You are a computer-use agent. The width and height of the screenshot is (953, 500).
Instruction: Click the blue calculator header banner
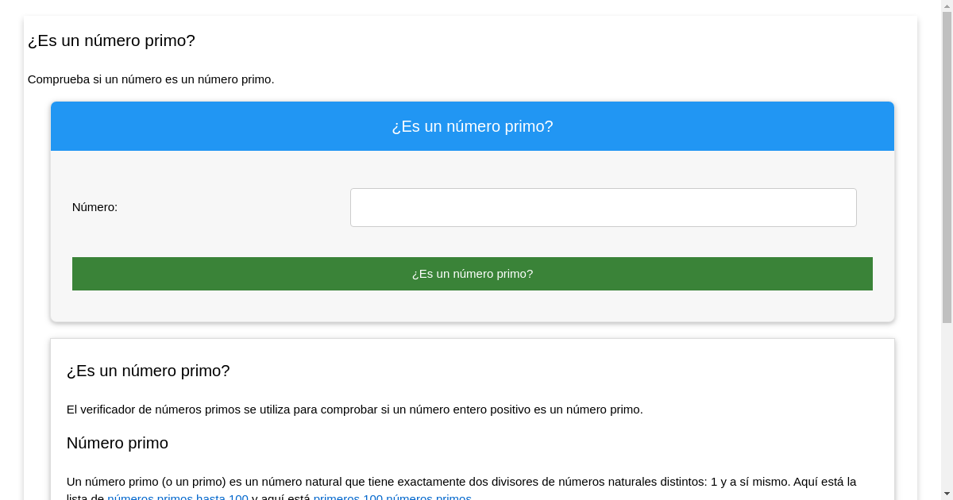point(473,126)
